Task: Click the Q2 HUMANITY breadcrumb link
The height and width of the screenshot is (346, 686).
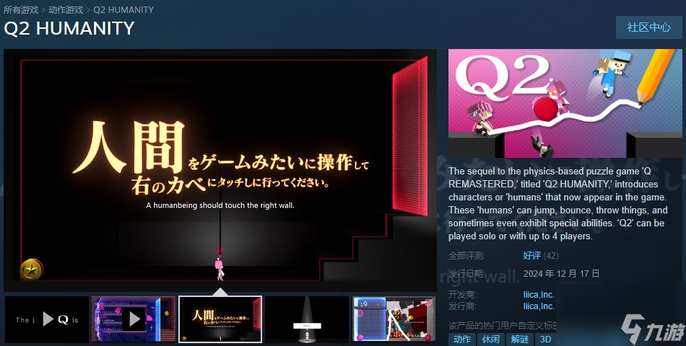Action: (x=123, y=9)
